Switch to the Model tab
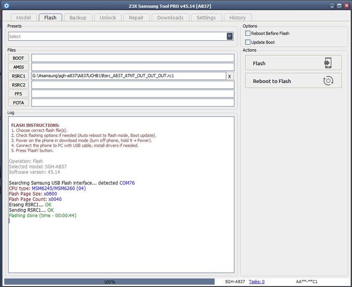 point(24,18)
